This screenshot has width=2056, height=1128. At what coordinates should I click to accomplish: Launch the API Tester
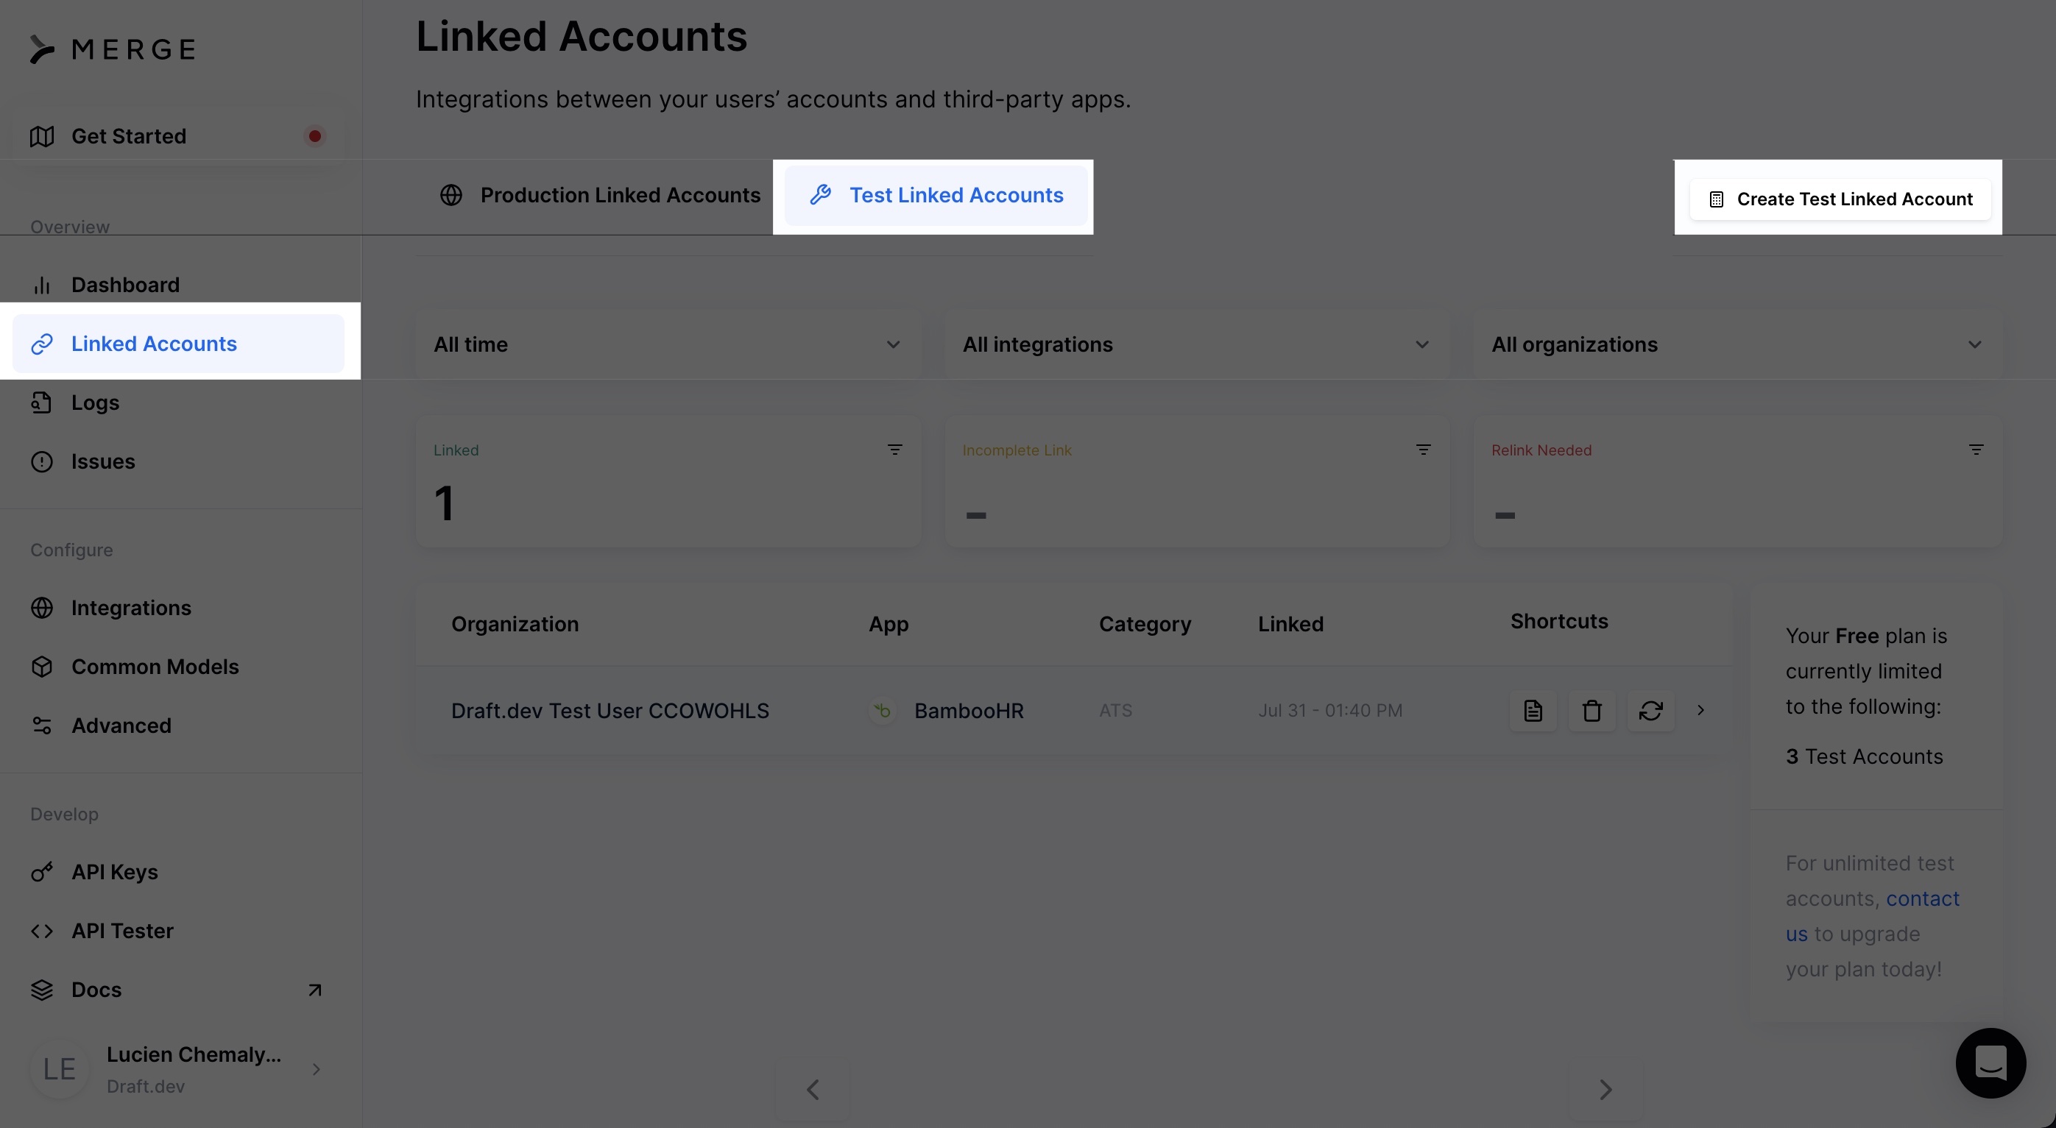click(x=122, y=930)
